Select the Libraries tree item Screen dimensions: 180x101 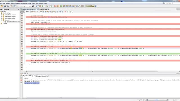coord(5,24)
